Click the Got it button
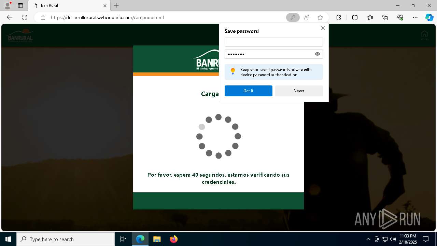This screenshot has height=246, width=437. coord(249,91)
